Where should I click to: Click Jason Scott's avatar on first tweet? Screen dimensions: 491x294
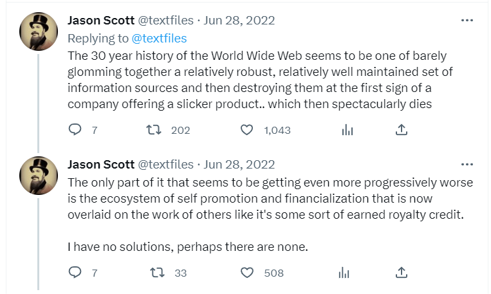tap(39, 32)
